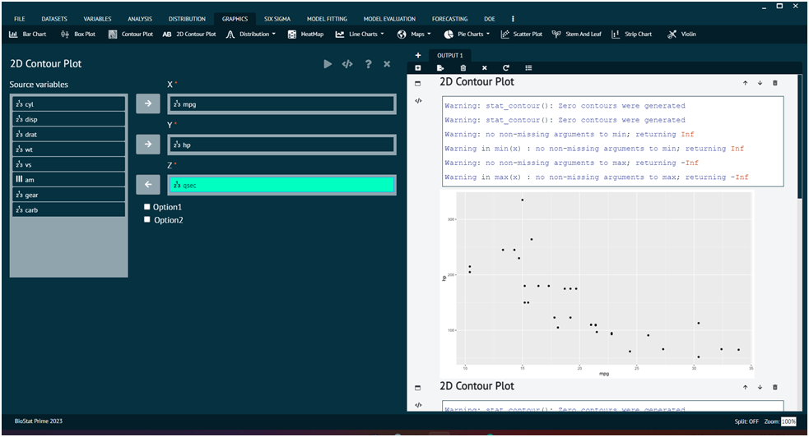Click the X field containing mpg
The width and height of the screenshot is (809, 437).
281,104
